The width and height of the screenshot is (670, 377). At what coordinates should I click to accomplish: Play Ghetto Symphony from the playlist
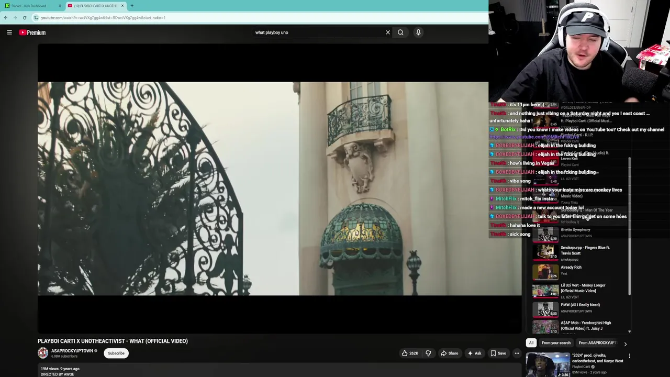(575, 230)
